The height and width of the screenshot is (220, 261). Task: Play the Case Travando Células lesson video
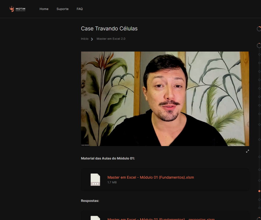click(x=165, y=99)
